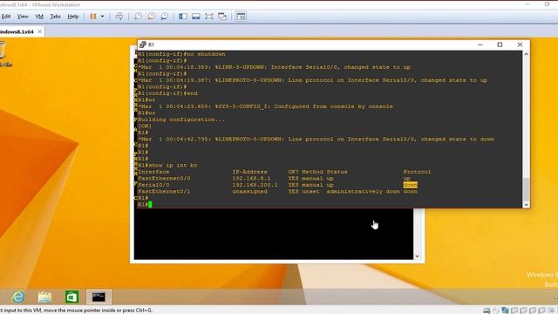Toggle the VMware library sidebar
This screenshot has height=314, width=558.
pos(183,17)
